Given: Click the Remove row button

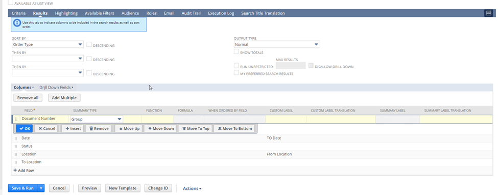Looking at the screenshot, I should pyautogui.click(x=98, y=128).
